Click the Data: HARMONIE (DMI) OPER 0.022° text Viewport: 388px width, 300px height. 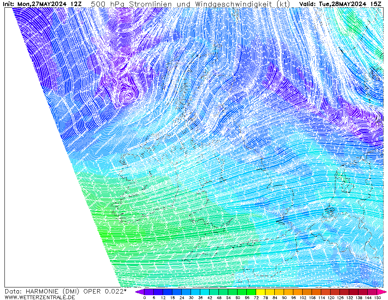point(66,291)
